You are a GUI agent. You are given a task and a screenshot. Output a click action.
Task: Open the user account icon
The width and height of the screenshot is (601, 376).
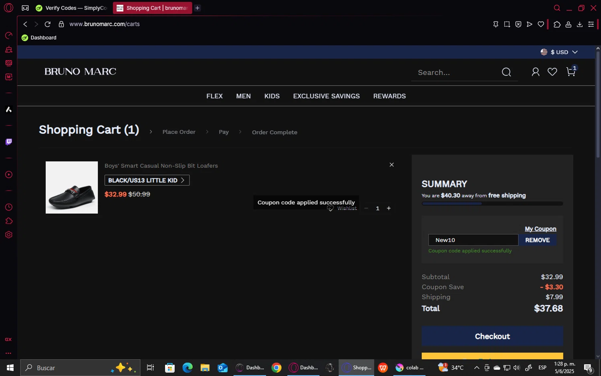(535, 72)
